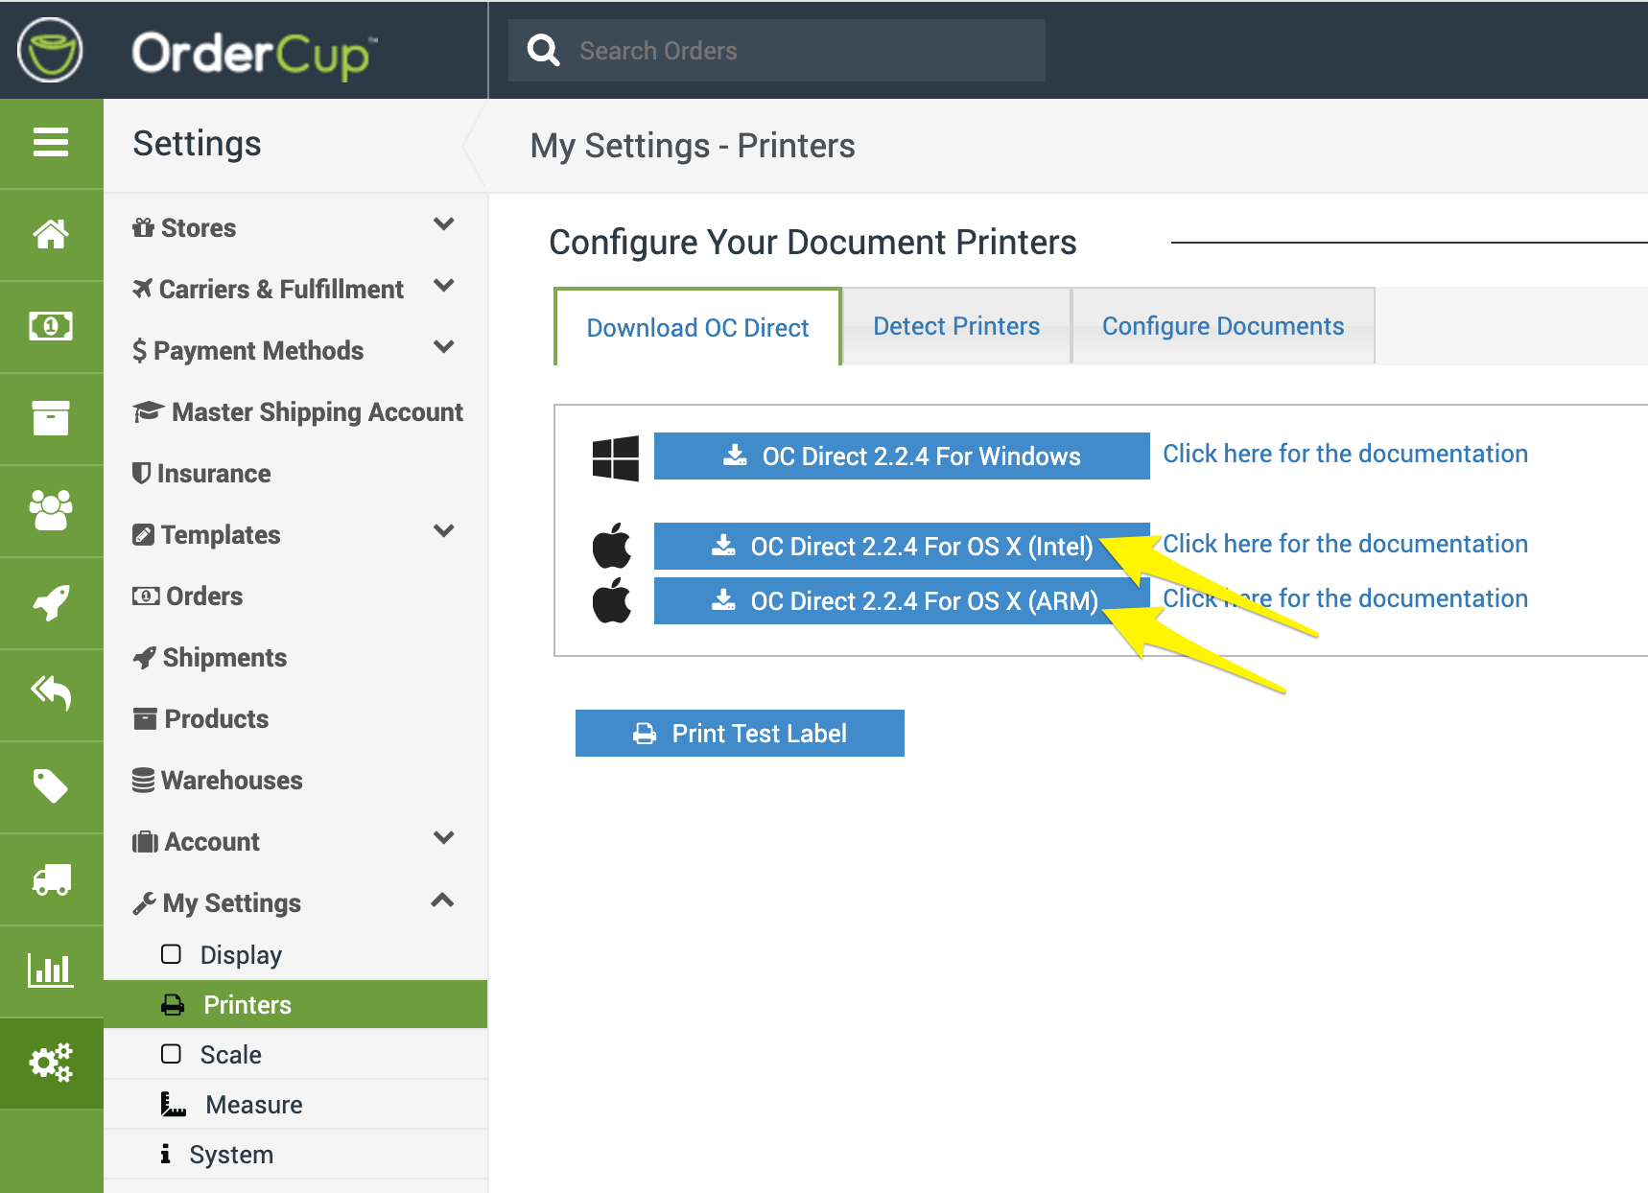The height and width of the screenshot is (1193, 1648).
Task: Open Shipments settings item
Action: 209,658
